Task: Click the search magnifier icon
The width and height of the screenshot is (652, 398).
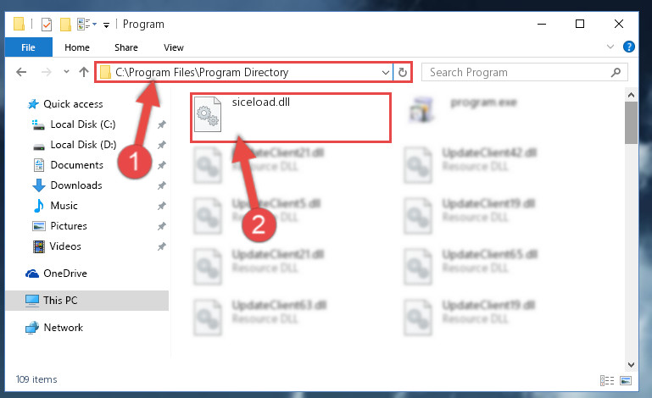Action: pos(616,72)
